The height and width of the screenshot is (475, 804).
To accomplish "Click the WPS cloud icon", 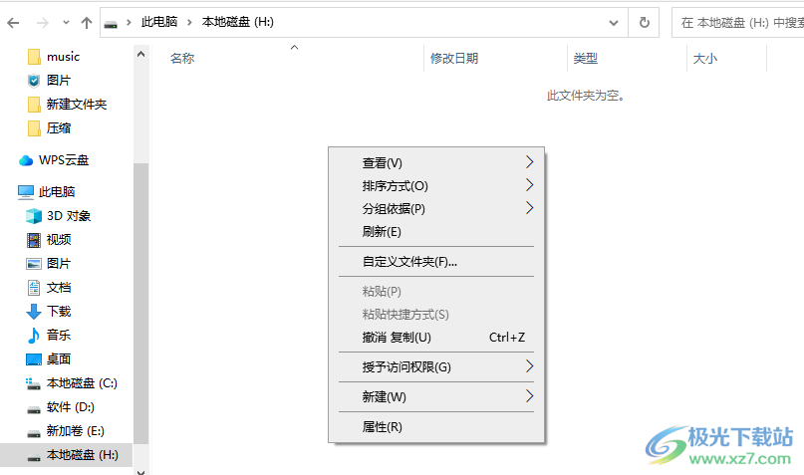I will [26, 161].
